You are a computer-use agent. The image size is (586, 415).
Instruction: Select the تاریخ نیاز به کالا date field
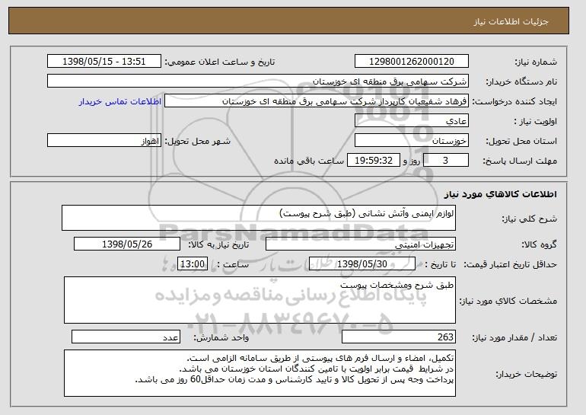[127, 244]
